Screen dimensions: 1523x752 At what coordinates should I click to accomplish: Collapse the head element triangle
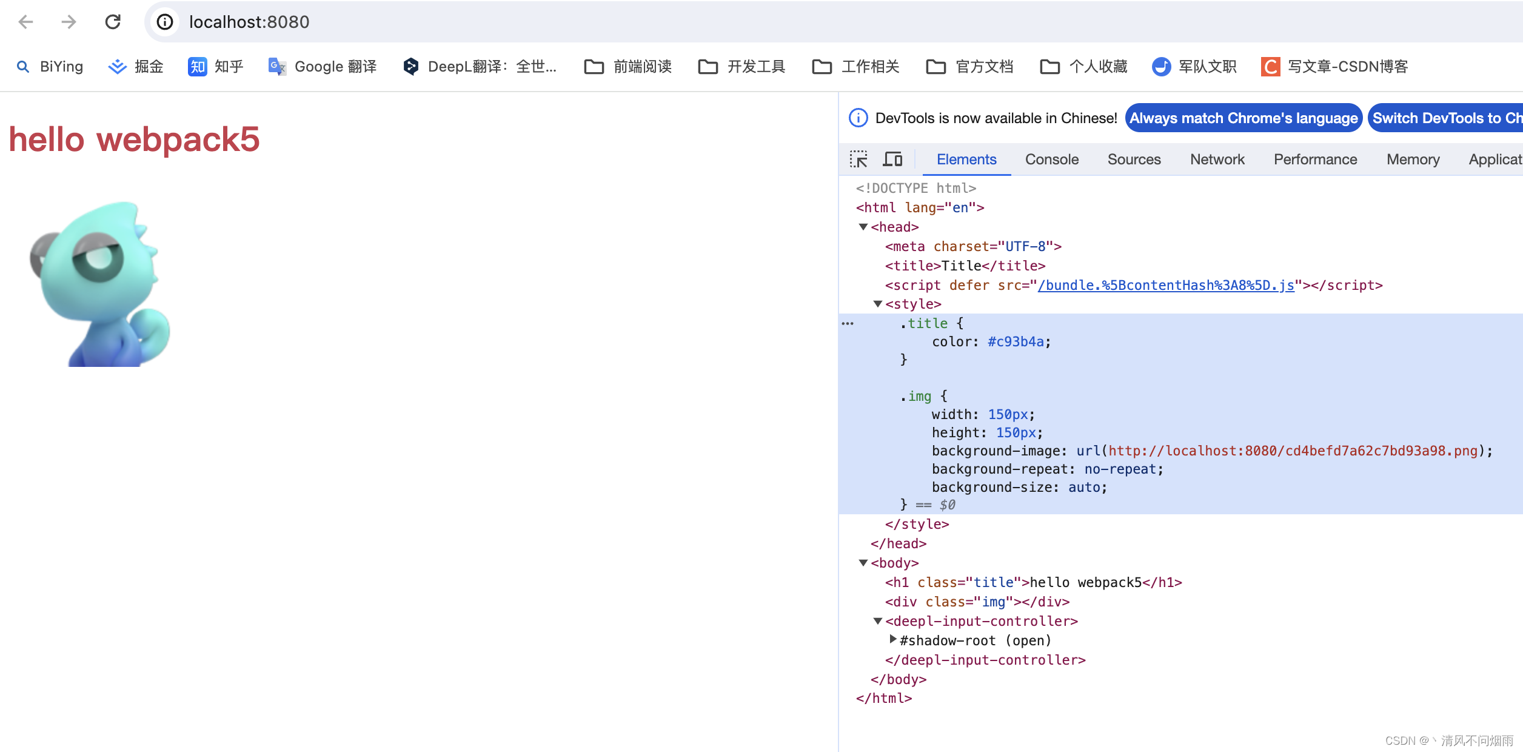pyautogui.click(x=863, y=227)
